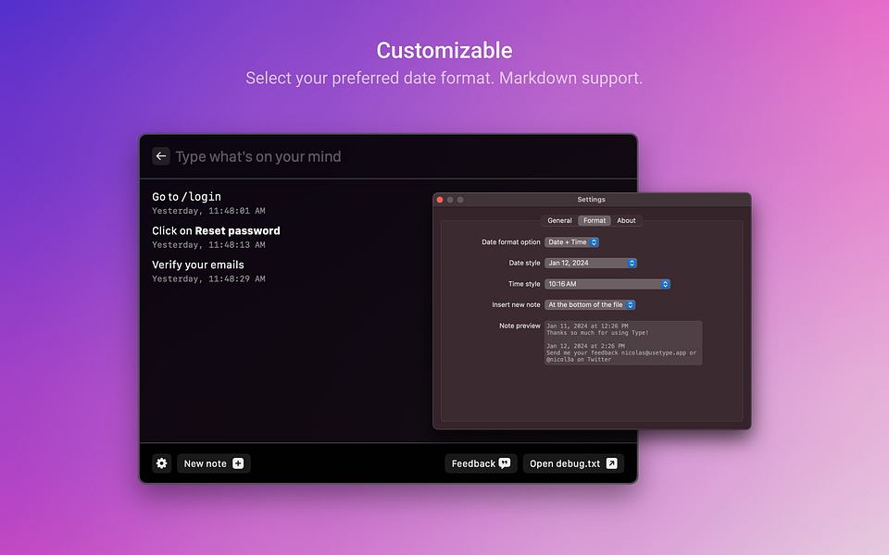Change Insert new note to another position

pos(590,304)
